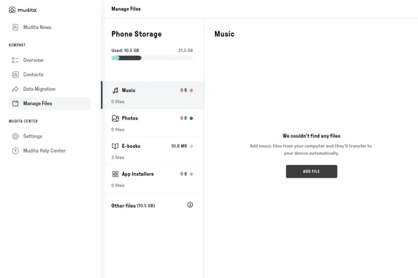Click the Mudita News newspaper icon
418x278 pixels.
pyautogui.click(x=16, y=27)
